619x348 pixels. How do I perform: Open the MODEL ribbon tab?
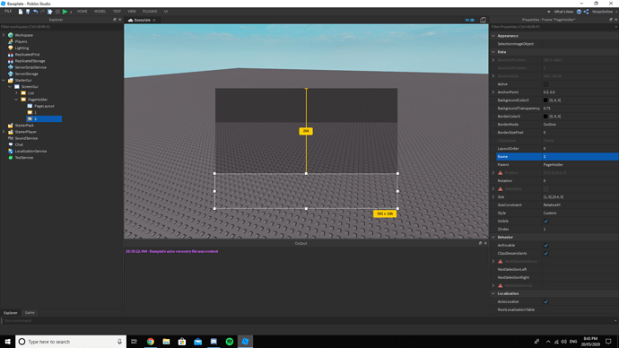[100, 12]
